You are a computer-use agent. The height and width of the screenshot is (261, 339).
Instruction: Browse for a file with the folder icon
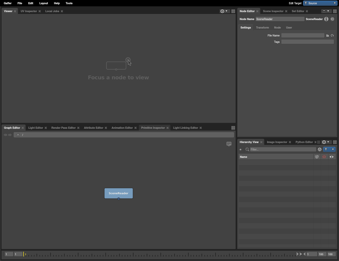click(x=328, y=35)
